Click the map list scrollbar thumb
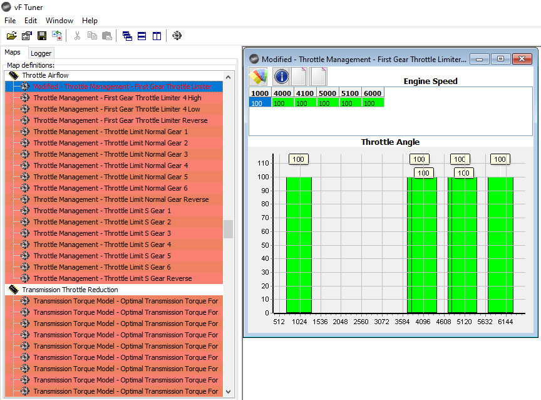Screen dimensions: 541x400 [228, 229]
